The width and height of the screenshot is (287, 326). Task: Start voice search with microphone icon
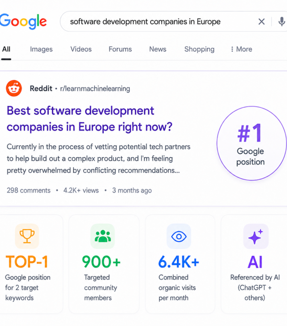tap(282, 22)
